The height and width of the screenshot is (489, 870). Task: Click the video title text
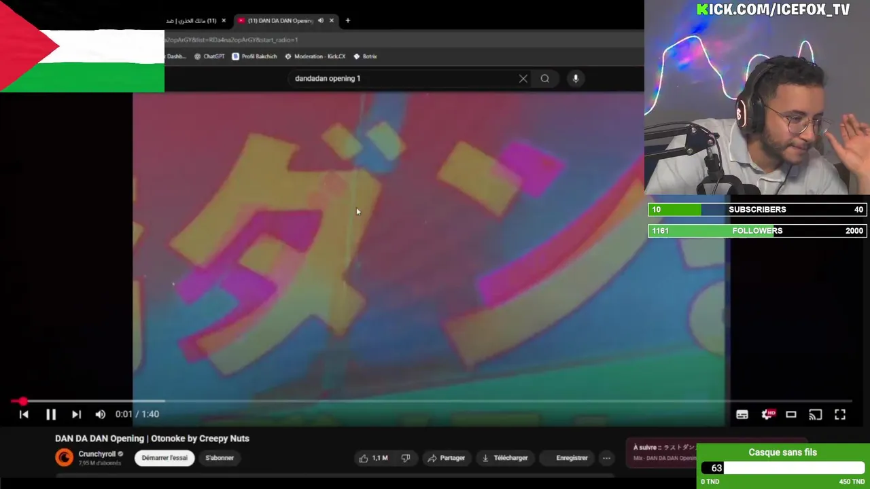[152, 439]
